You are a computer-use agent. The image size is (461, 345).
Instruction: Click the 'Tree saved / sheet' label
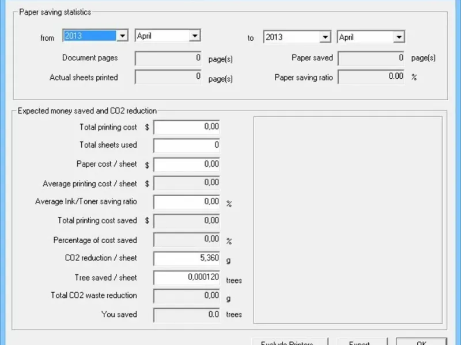pos(106,278)
